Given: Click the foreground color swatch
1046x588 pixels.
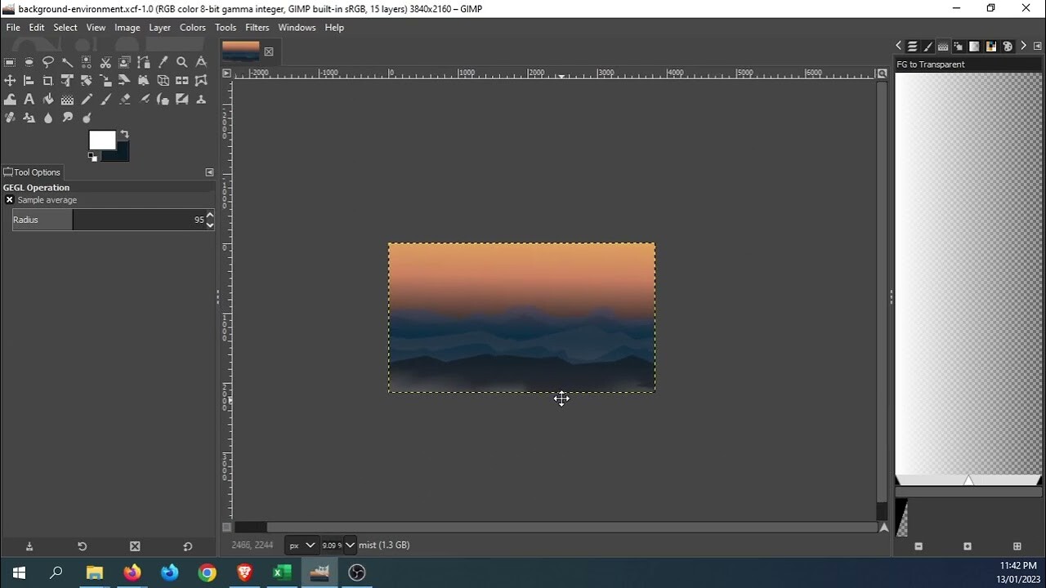Looking at the screenshot, I should pyautogui.click(x=103, y=140).
